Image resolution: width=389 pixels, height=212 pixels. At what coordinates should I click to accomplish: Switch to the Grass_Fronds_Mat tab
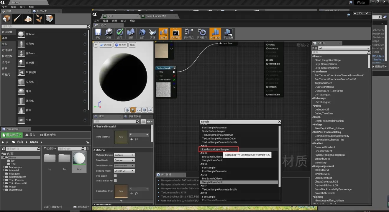(x=156, y=16)
